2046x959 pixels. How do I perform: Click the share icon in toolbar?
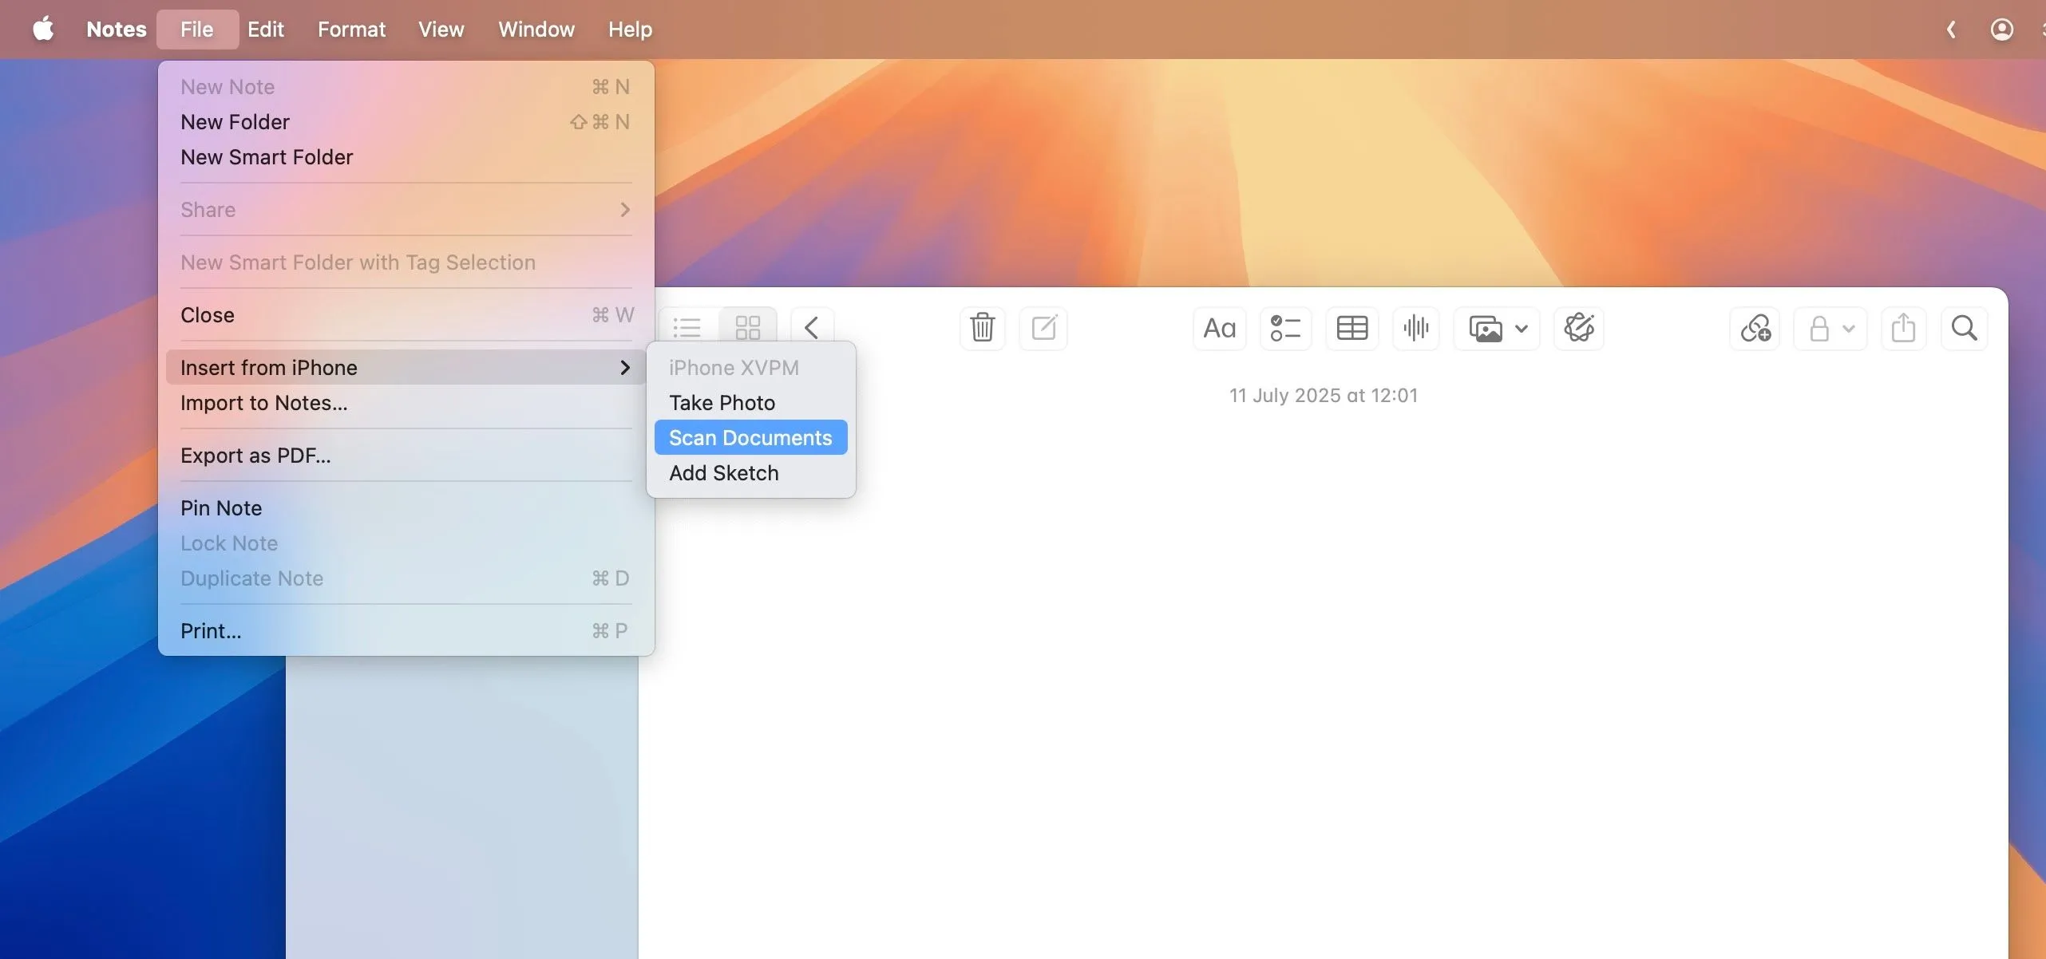click(1903, 328)
